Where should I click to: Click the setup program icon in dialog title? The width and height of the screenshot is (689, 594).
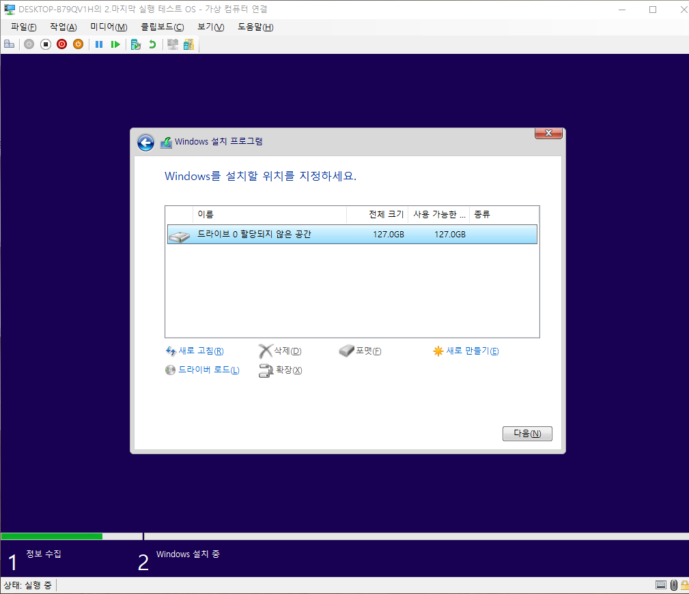tap(166, 142)
